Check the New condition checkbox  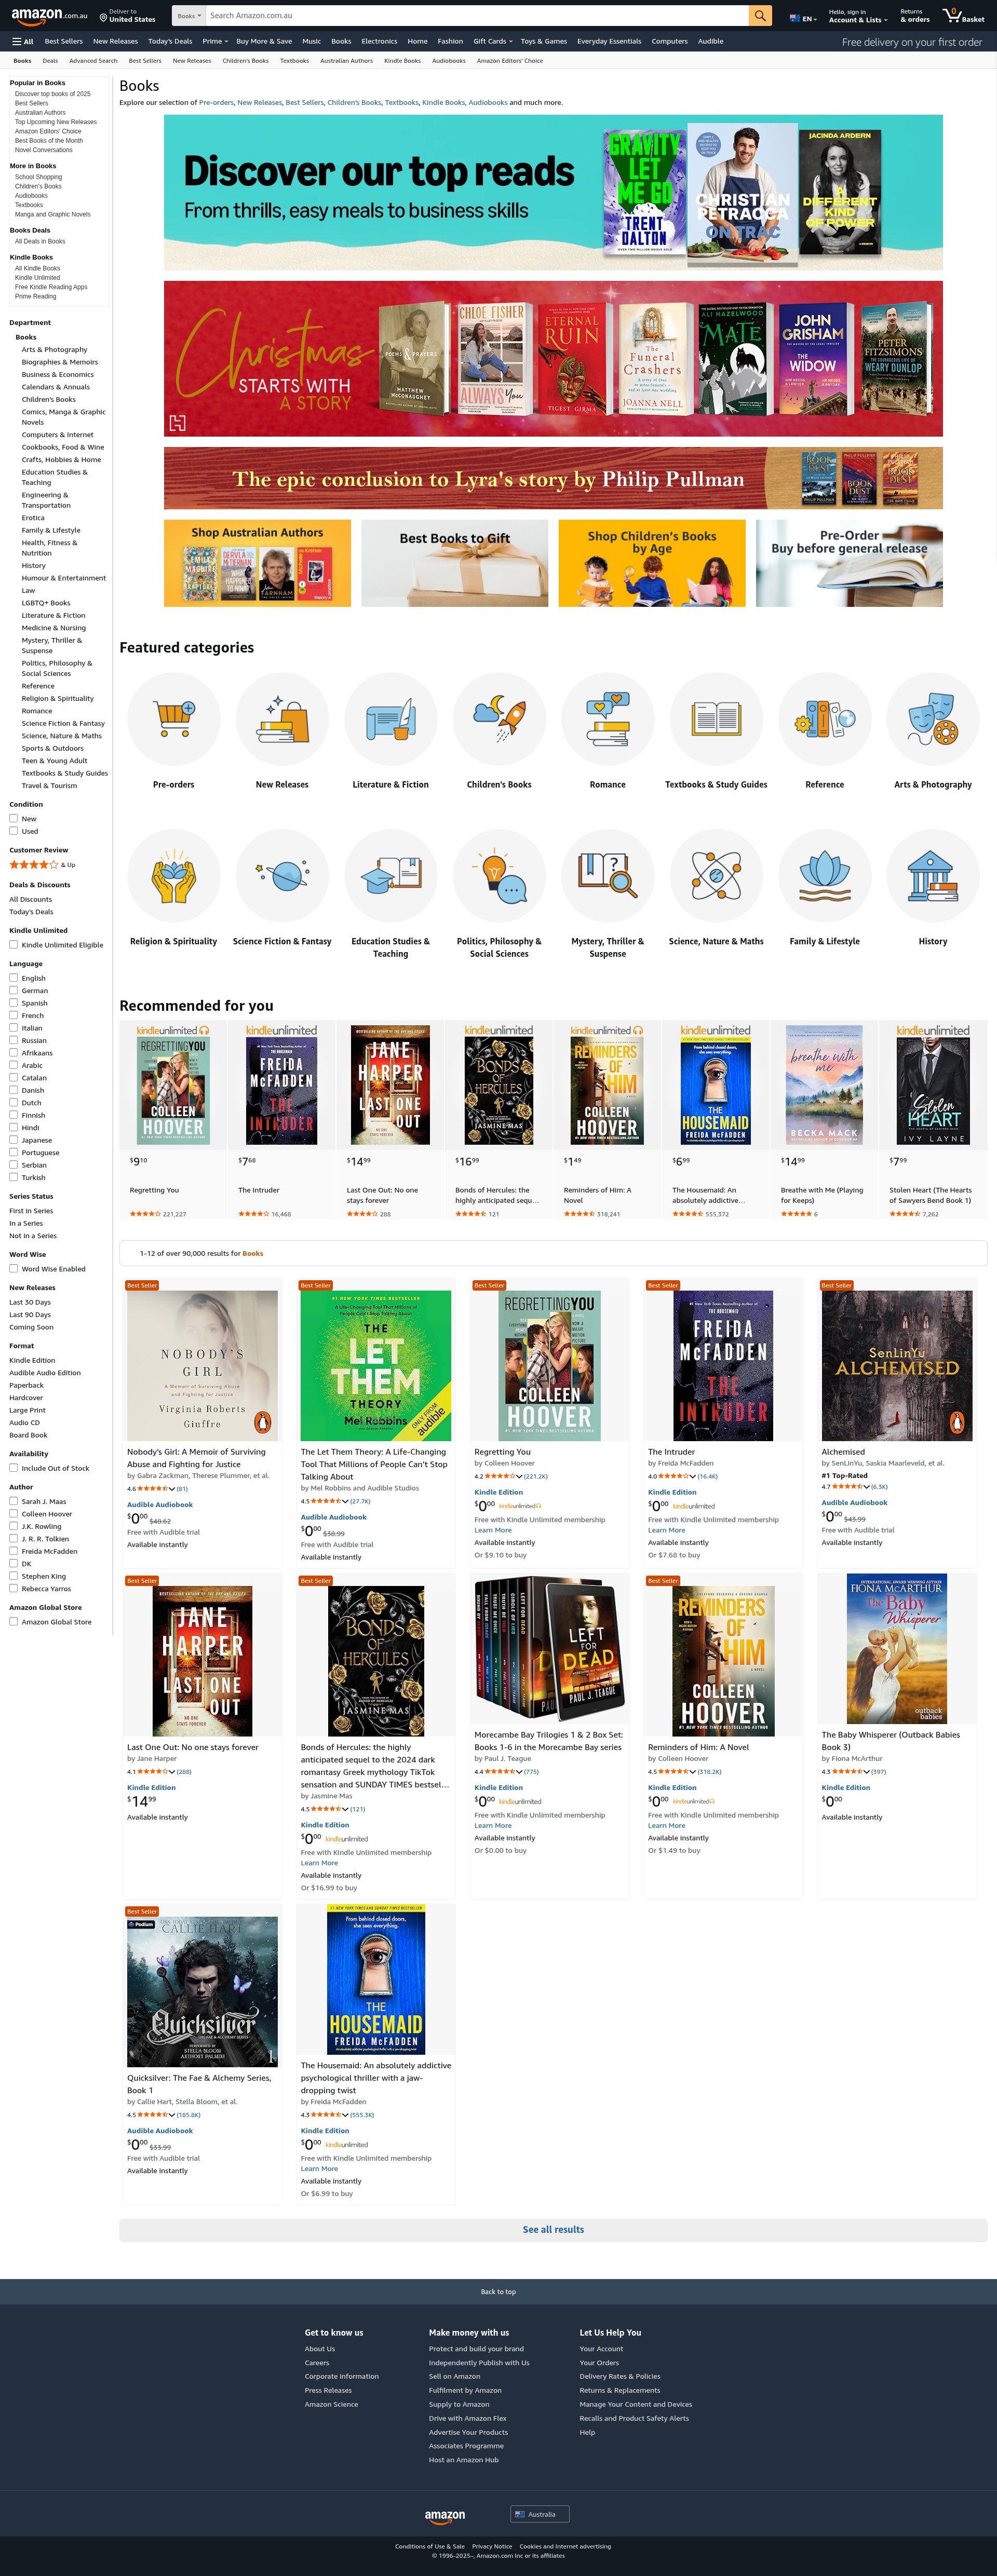(14, 818)
